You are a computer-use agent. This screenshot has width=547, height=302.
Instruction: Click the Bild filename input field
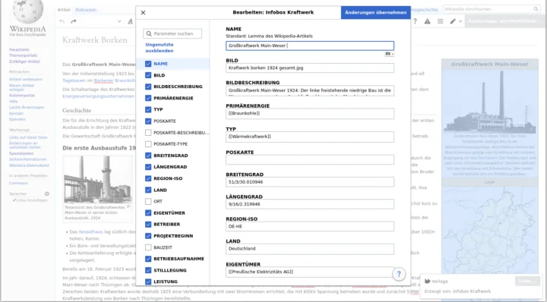310,68
